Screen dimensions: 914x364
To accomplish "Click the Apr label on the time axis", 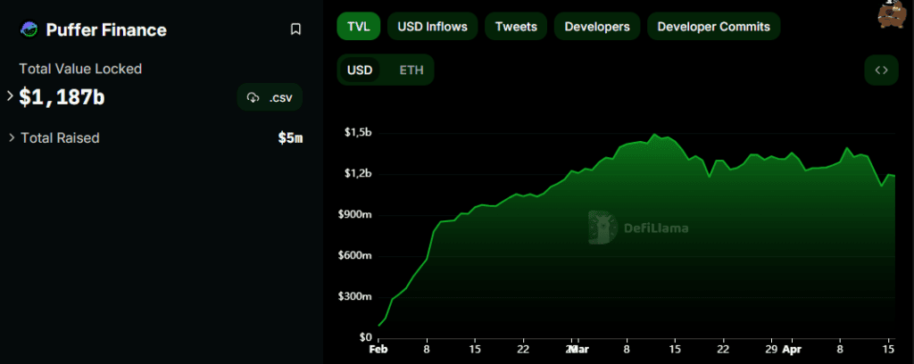I will click(x=791, y=350).
